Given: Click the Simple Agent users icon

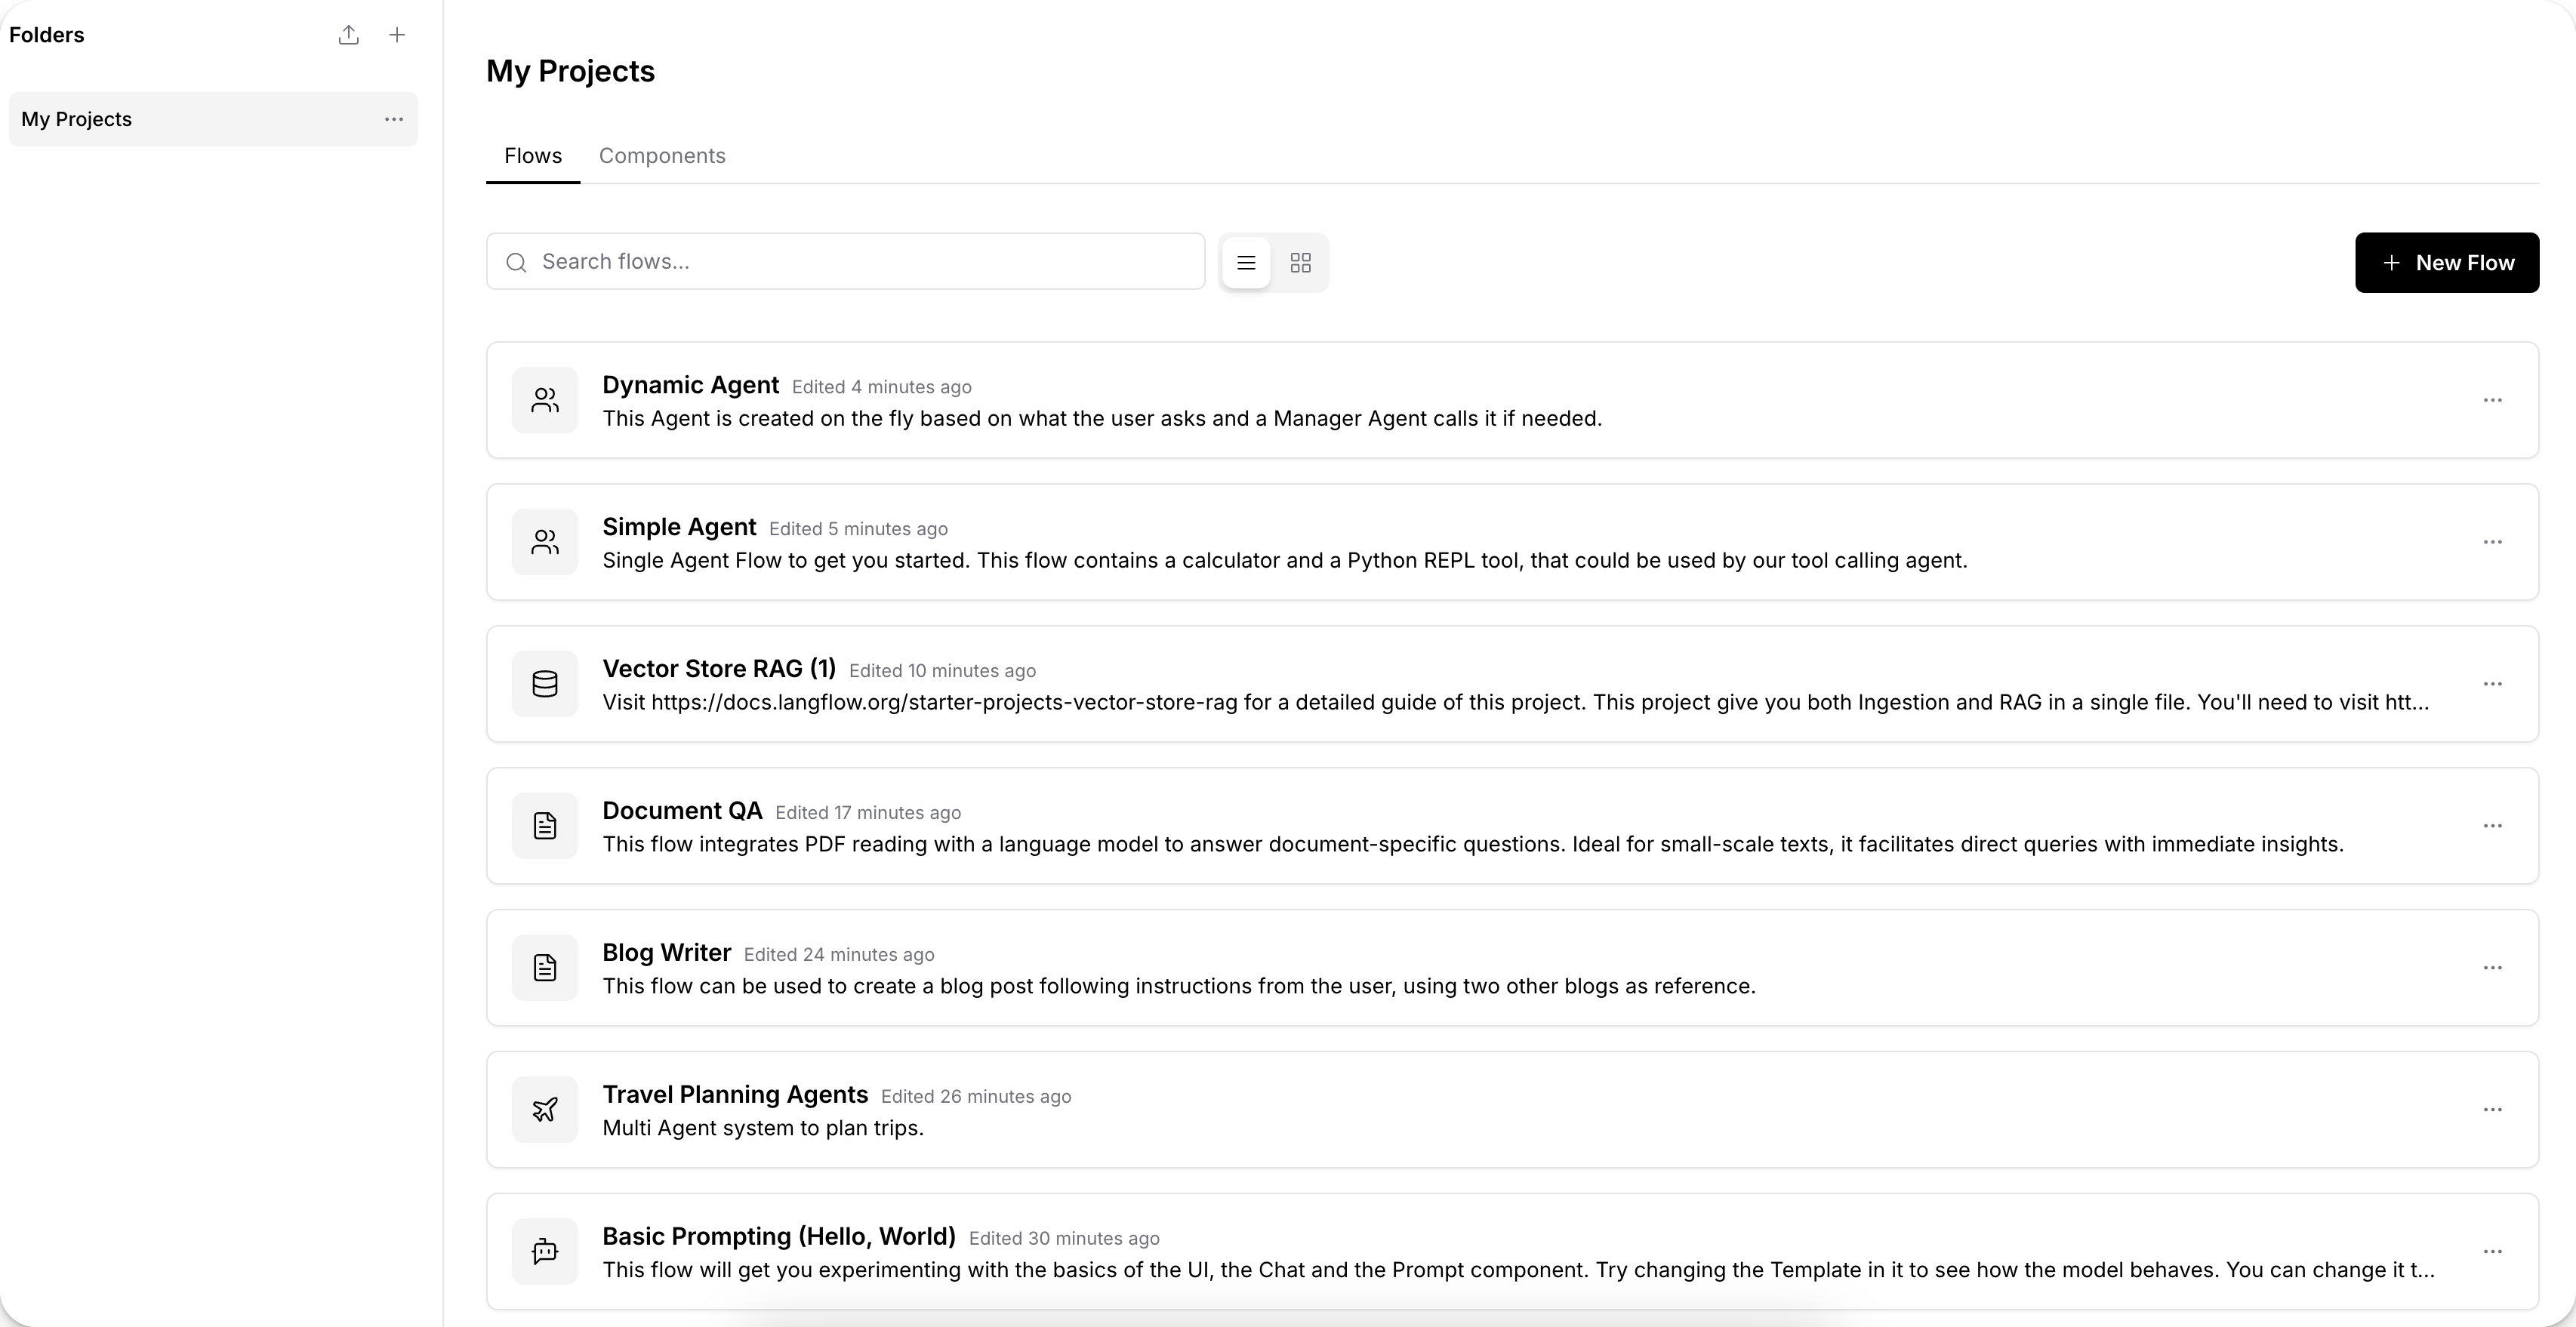Looking at the screenshot, I should [x=545, y=542].
